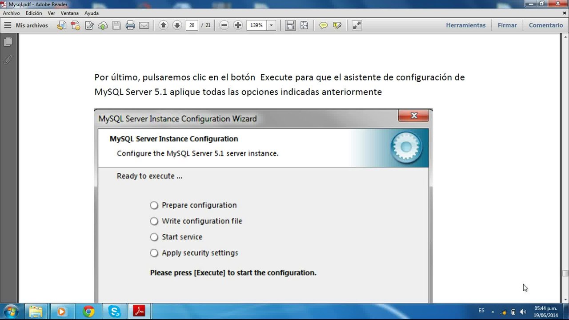Viewport: 569px width, 320px height.
Task: Show hidden tray icons arrow
Action: pyautogui.click(x=493, y=312)
